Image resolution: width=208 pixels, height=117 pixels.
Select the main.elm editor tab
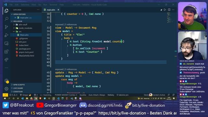point(51,10)
